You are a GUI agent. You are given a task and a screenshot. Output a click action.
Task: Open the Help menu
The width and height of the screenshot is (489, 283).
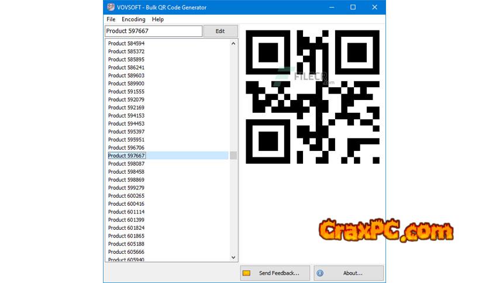(x=158, y=19)
